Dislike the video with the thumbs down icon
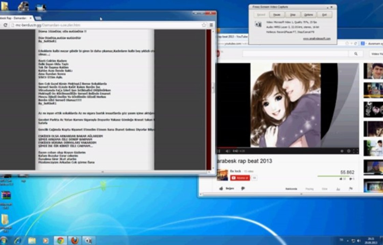The width and height of the screenshot is (383, 245). pyautogui.click(x=243, y=189)
